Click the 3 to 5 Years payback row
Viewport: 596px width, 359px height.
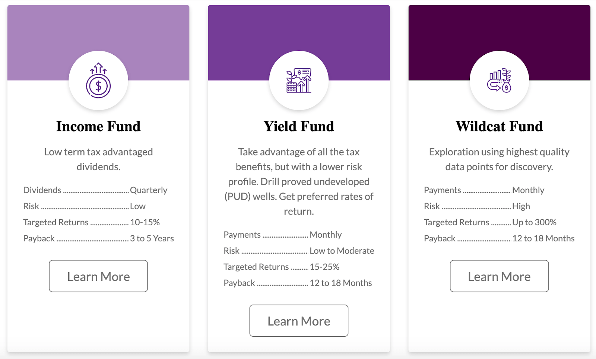coord(98,238)
